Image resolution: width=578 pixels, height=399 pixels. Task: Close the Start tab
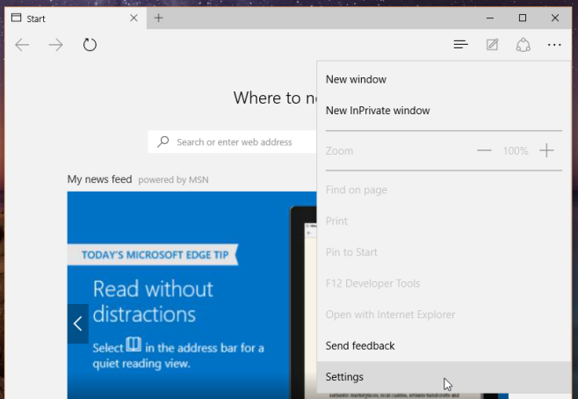134,18
